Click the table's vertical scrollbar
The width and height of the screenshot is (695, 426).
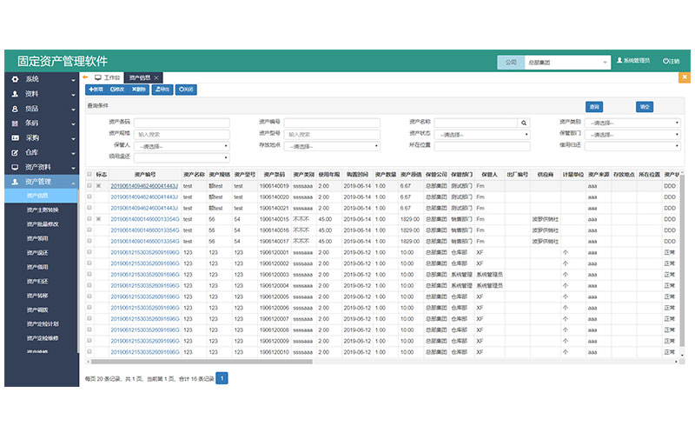[682, 261]
